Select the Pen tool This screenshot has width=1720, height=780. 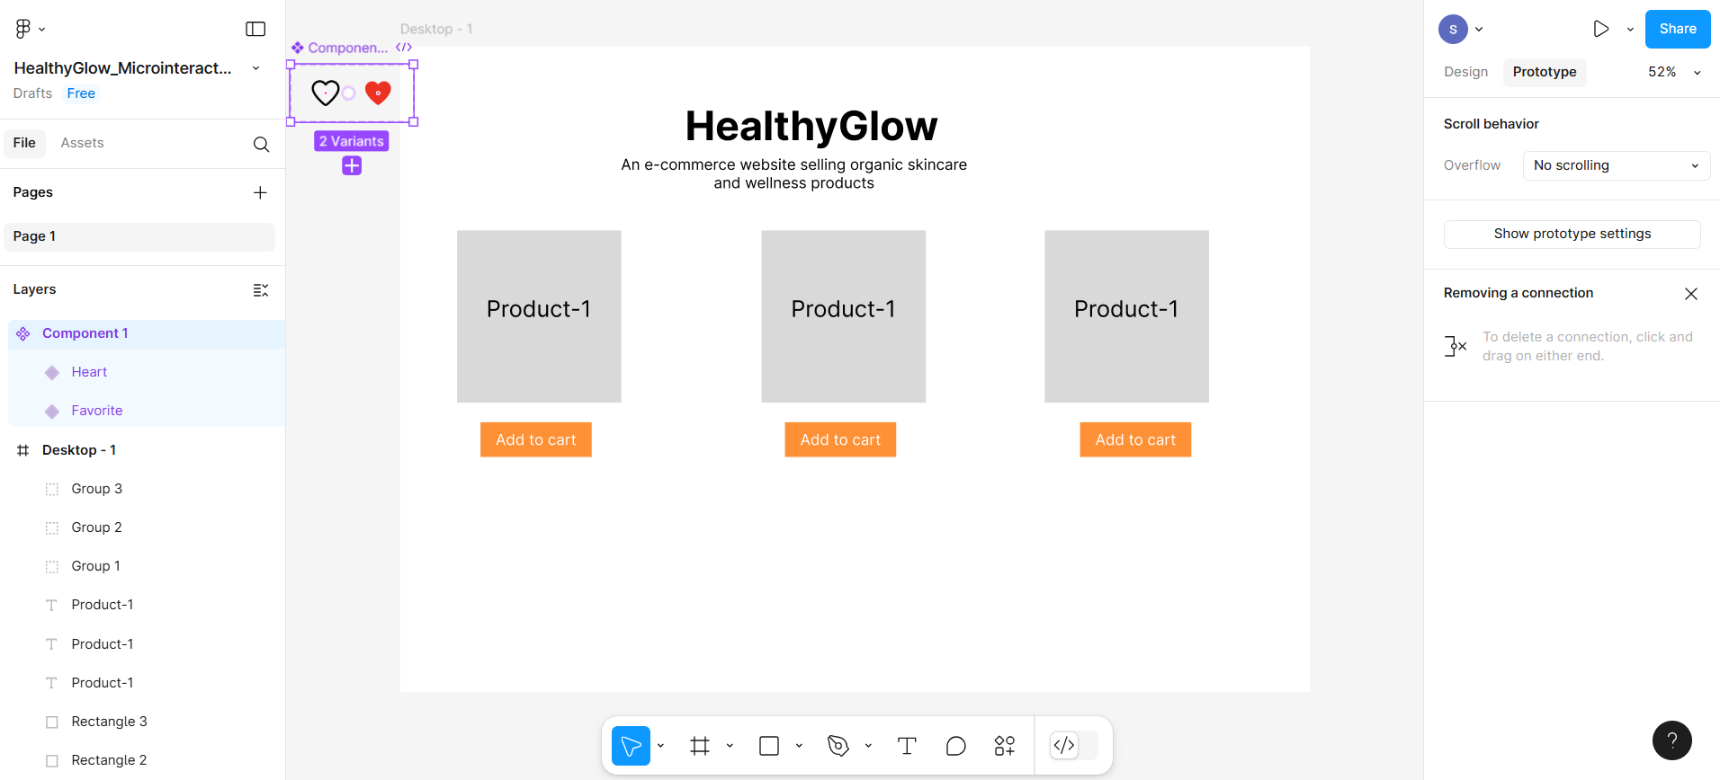coord(838,746)
